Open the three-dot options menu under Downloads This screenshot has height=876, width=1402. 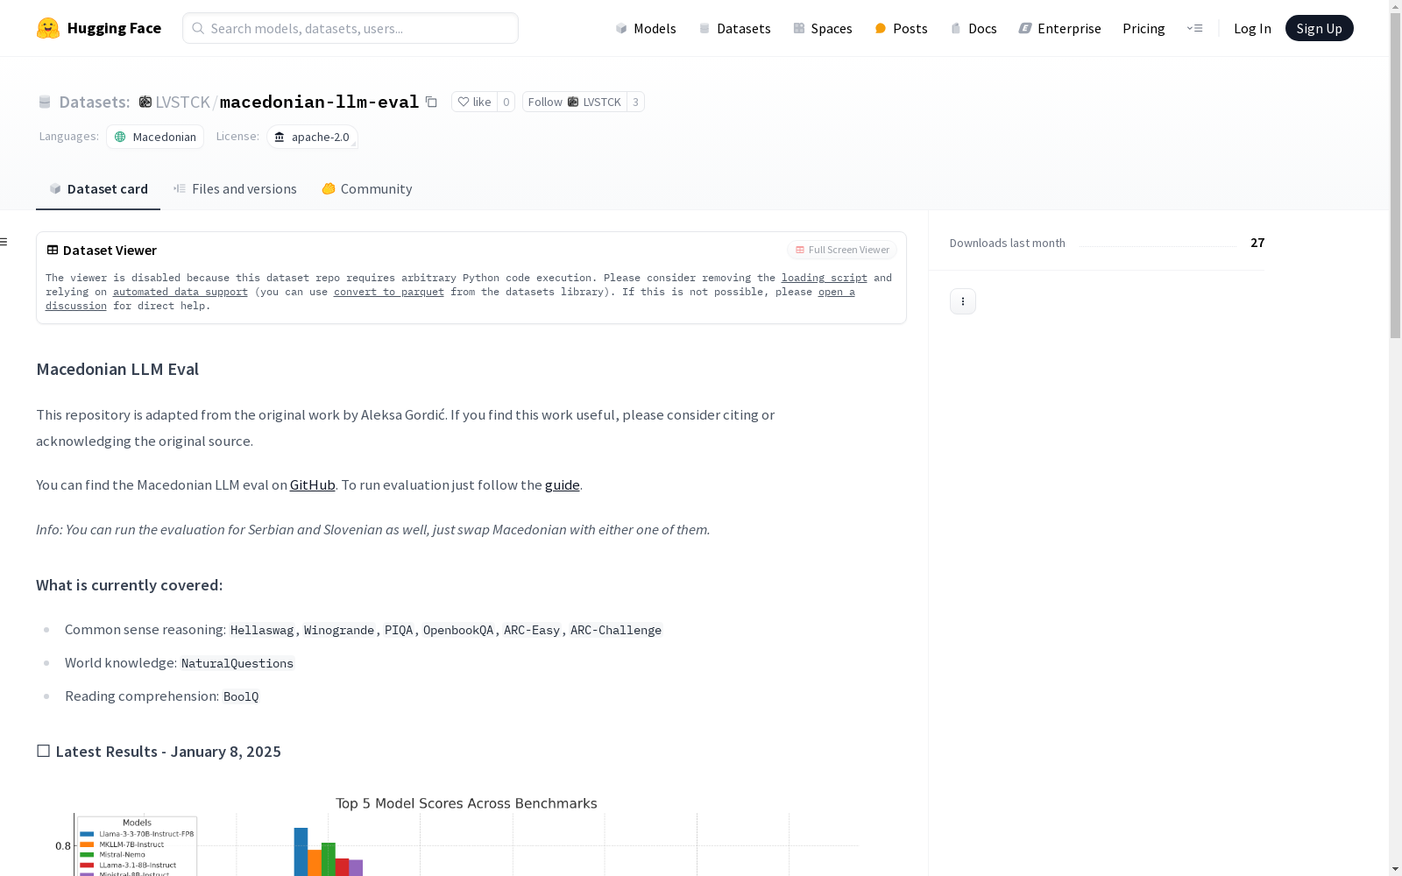[963, 301]
